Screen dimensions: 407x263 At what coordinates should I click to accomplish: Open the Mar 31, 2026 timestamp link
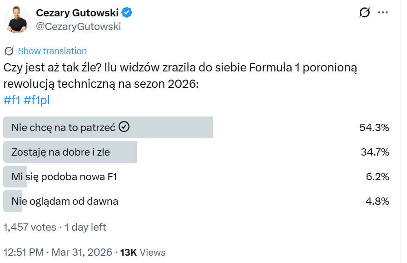[81, 252]
